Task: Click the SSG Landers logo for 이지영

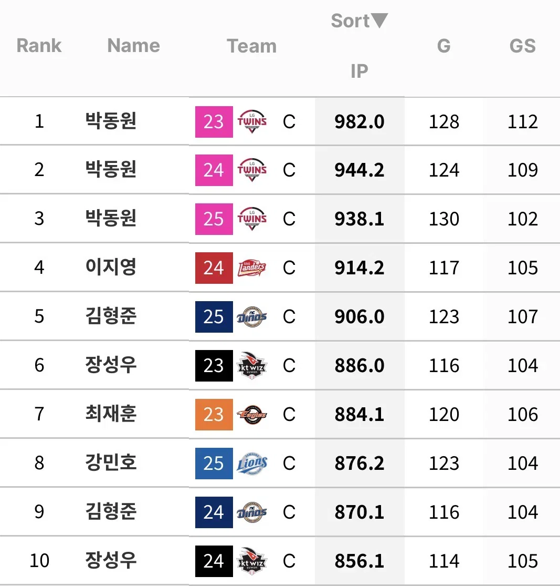Action: [x=252, y=268]
